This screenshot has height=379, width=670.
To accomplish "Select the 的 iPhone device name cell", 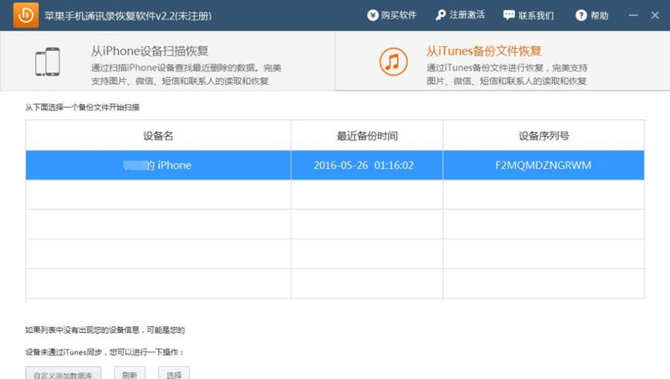I will [x=158, y=165].
